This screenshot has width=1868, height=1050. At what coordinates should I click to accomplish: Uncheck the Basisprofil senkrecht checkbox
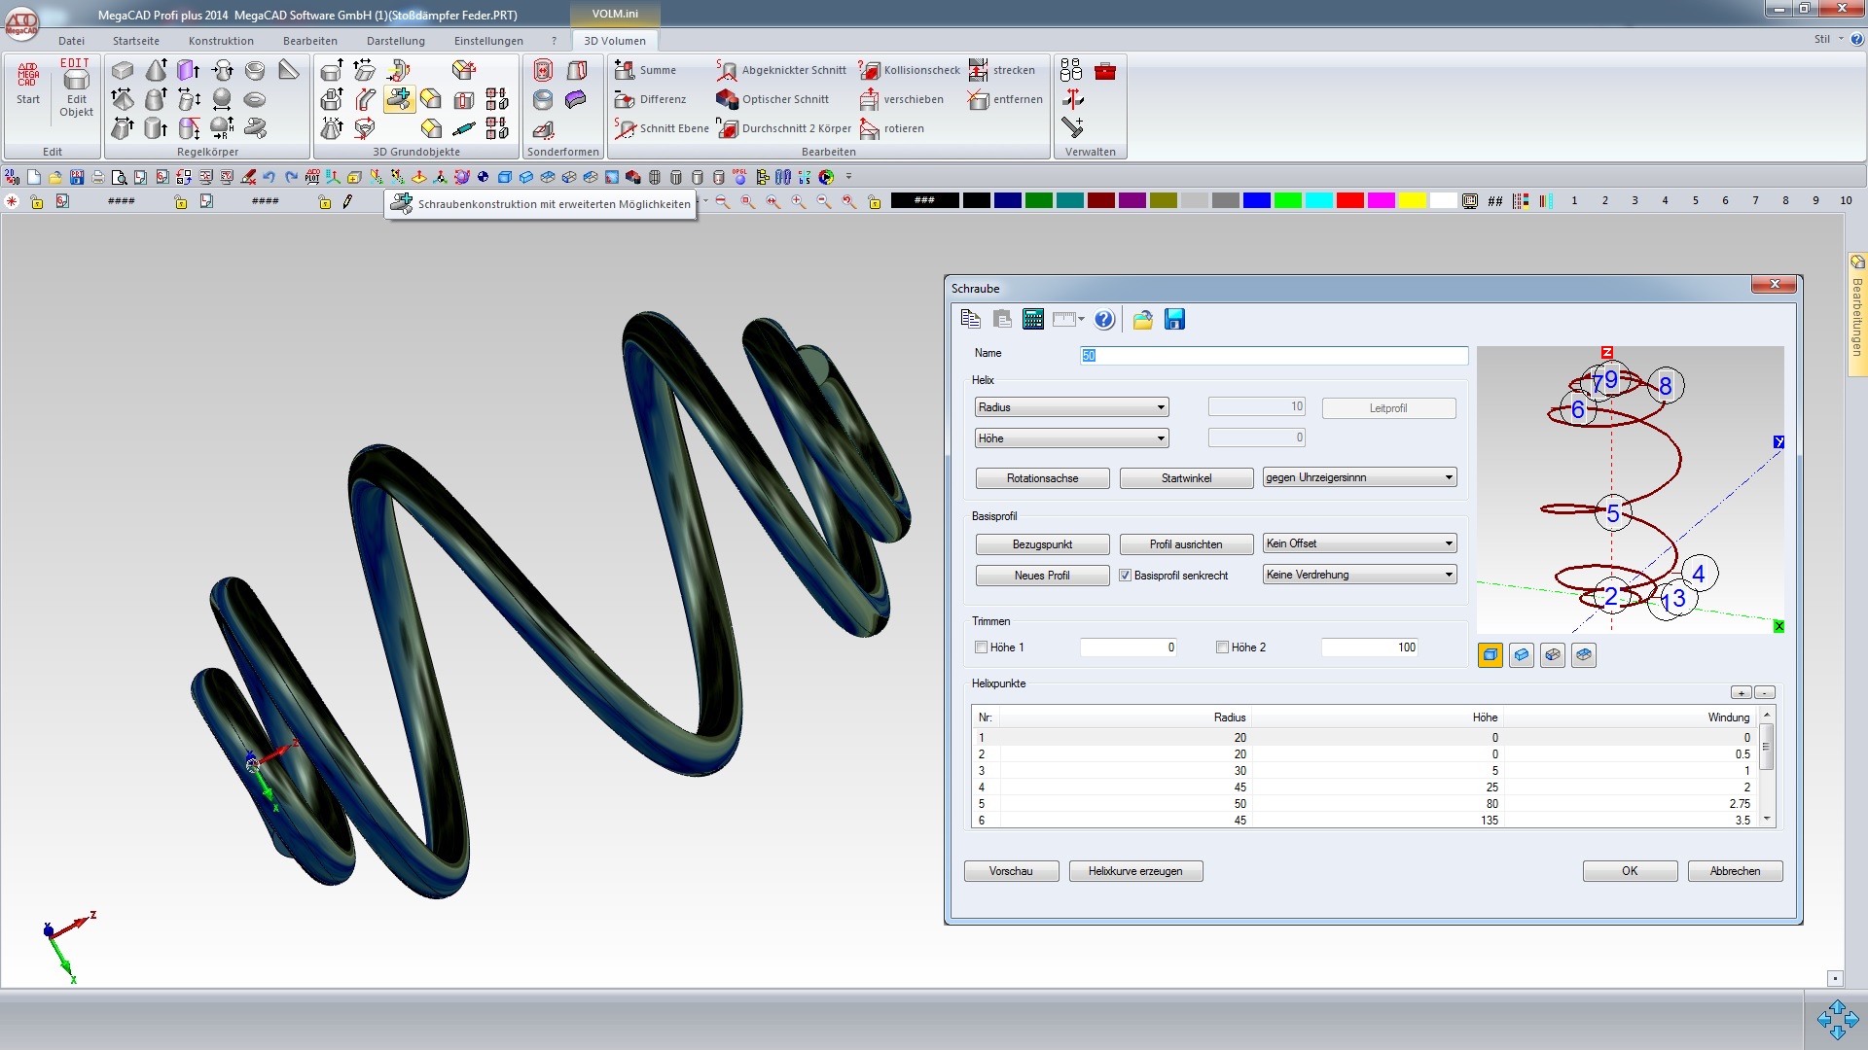coord(1125,576)
